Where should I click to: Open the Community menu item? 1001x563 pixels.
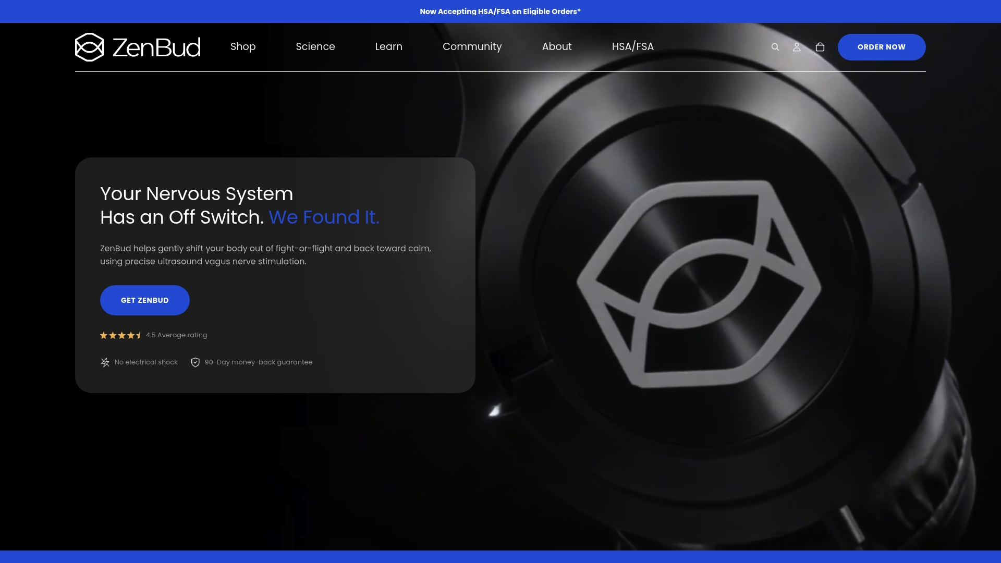[472, 47]
